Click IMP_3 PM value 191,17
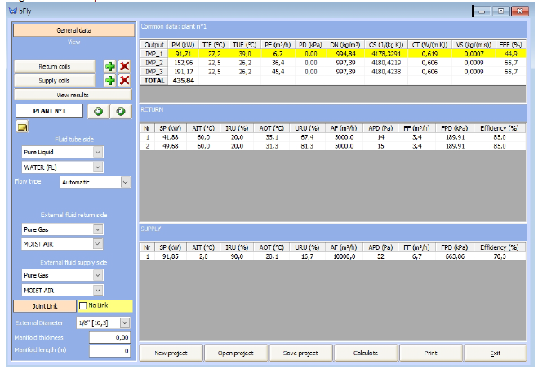 (184, 72)
